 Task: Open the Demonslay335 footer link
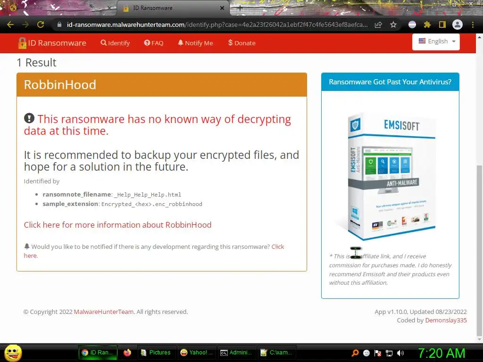446,321
